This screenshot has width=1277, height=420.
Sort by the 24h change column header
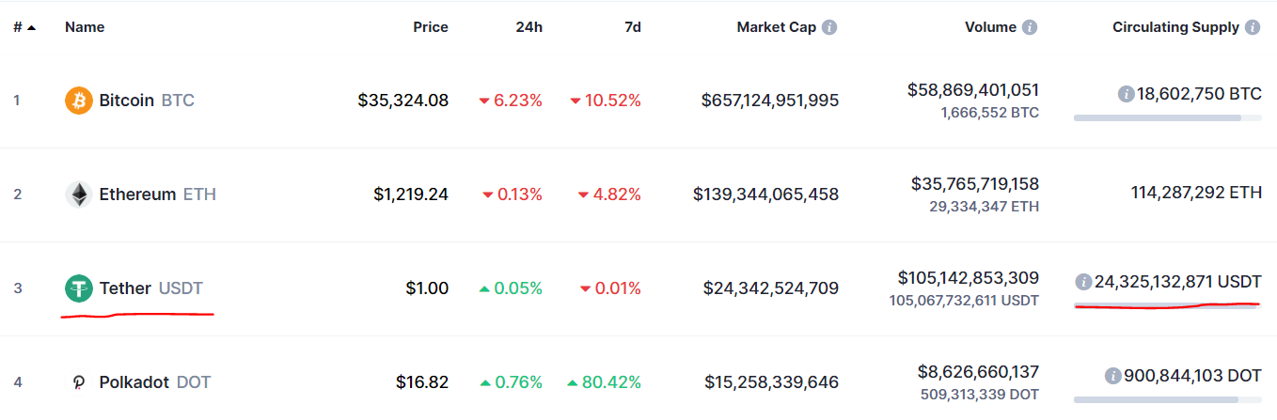click(529, 27)
